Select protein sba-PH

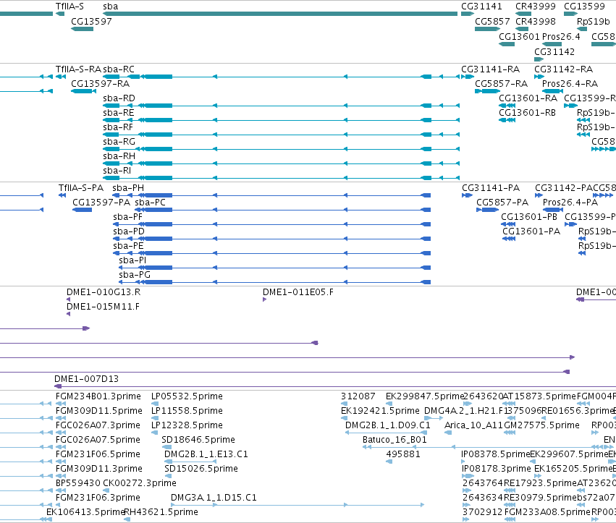[x=128, y=187]
